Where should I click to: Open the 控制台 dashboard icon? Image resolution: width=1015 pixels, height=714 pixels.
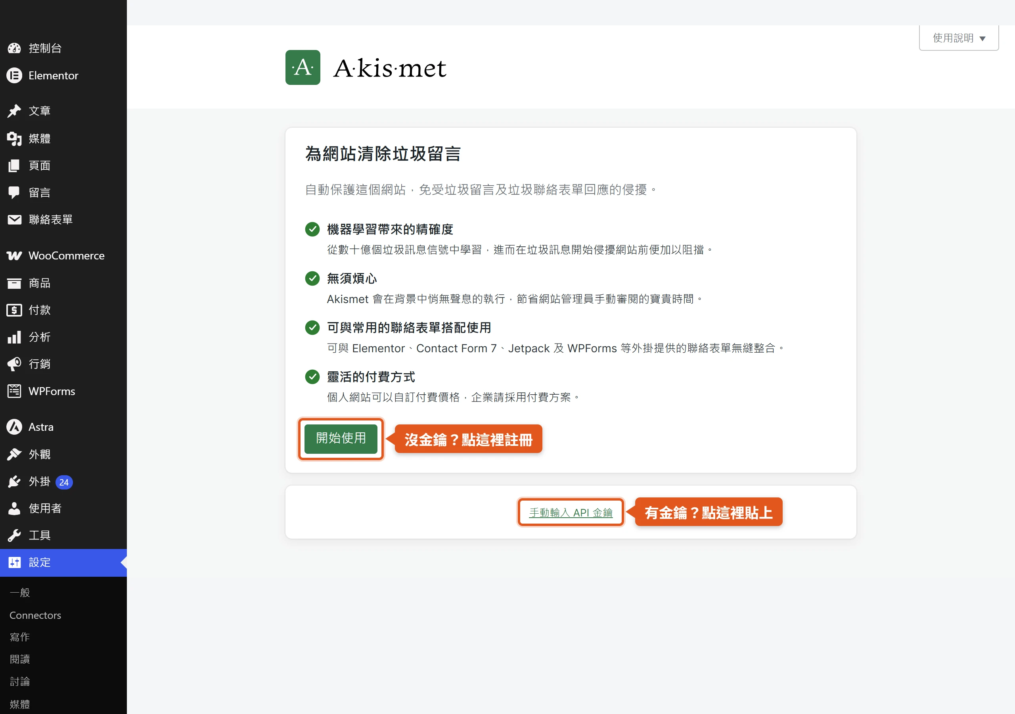pos(14,48)
